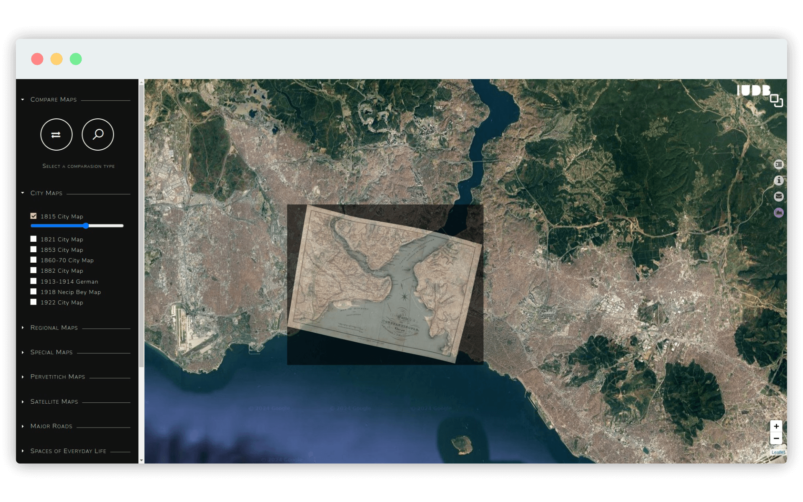This screenshot has height=502, width=803.
Task: Click the 'Compare Maps' heading text
Action: [54, 100]
